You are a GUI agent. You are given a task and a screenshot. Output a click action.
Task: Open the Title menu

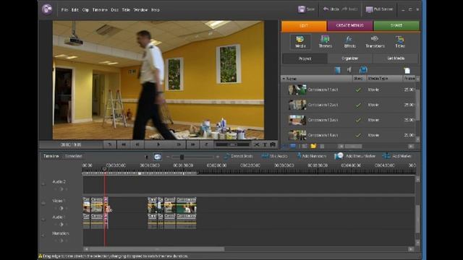(126, 10)
